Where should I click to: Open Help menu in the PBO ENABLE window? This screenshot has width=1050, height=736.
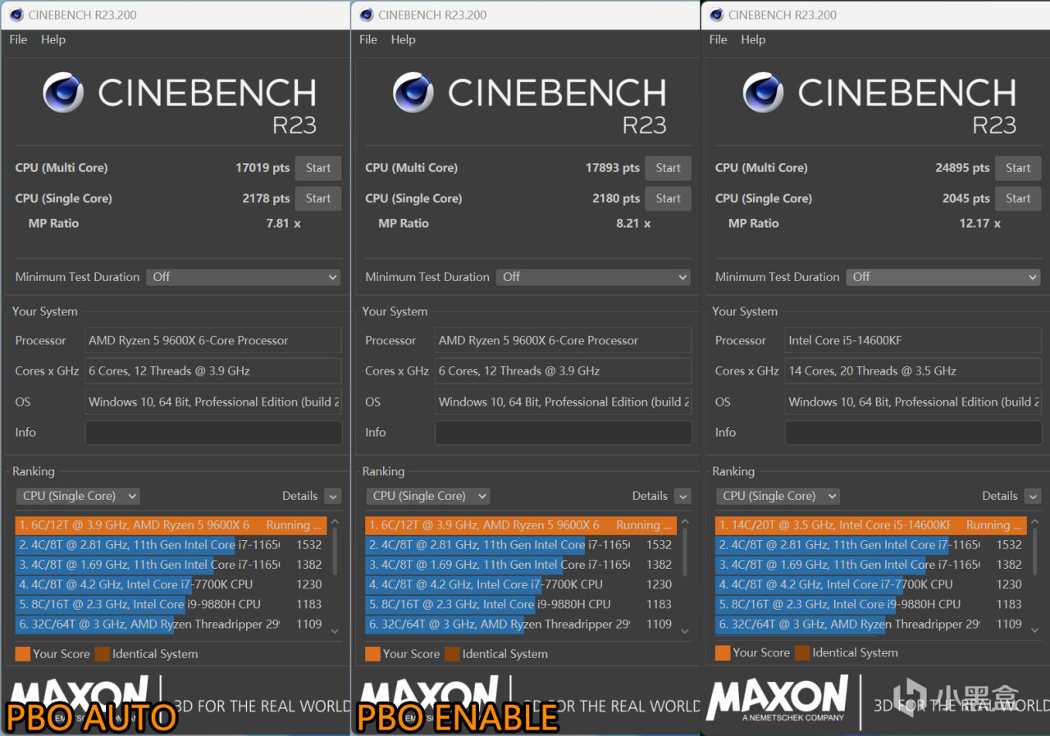tap(404, 39)
